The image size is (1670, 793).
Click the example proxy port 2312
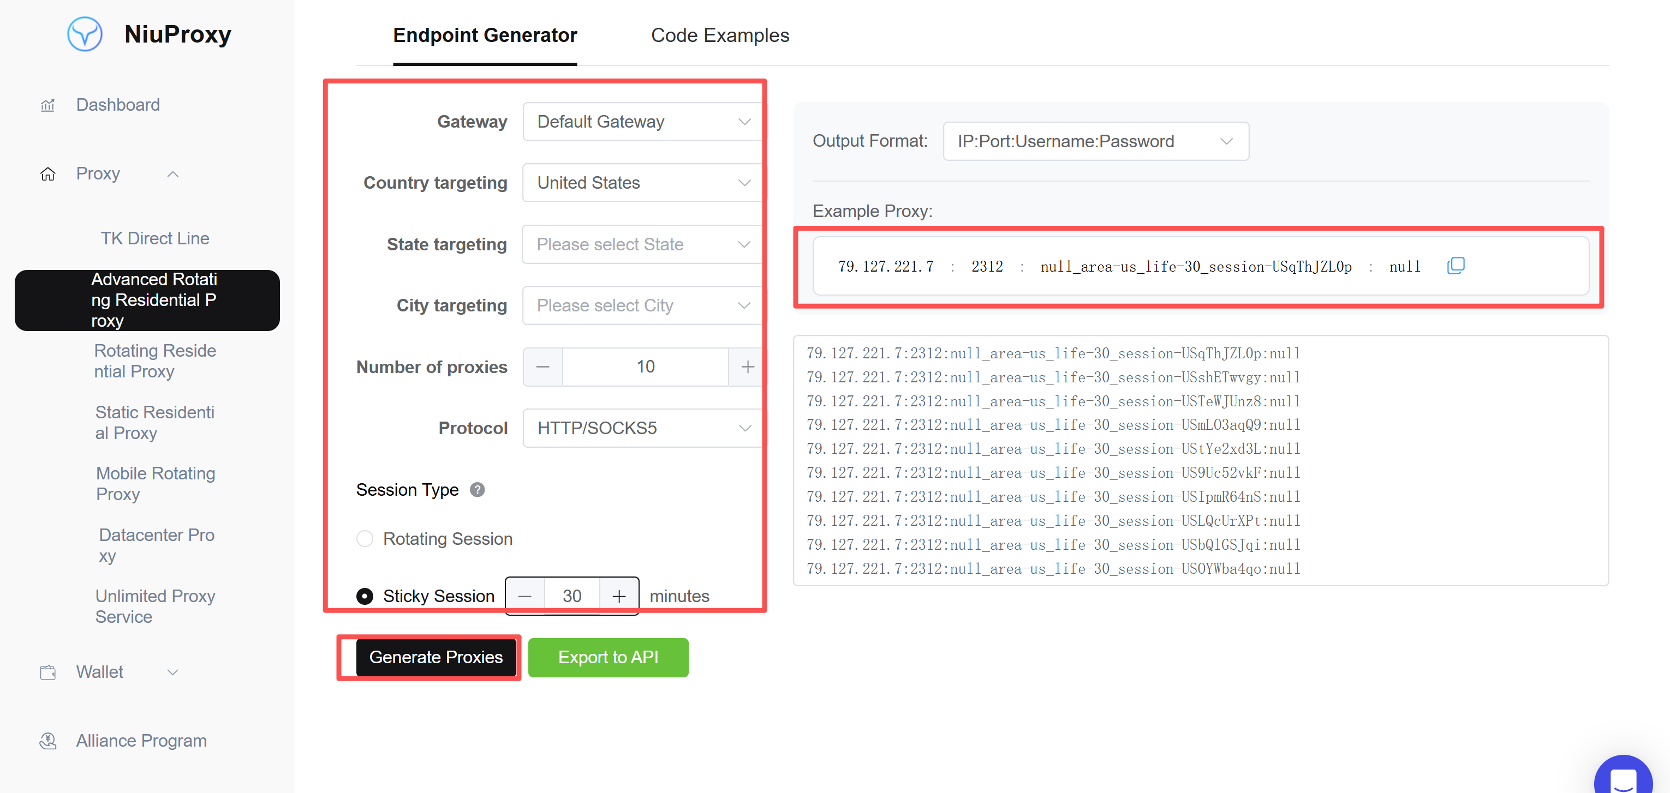[x=987, y=266]
